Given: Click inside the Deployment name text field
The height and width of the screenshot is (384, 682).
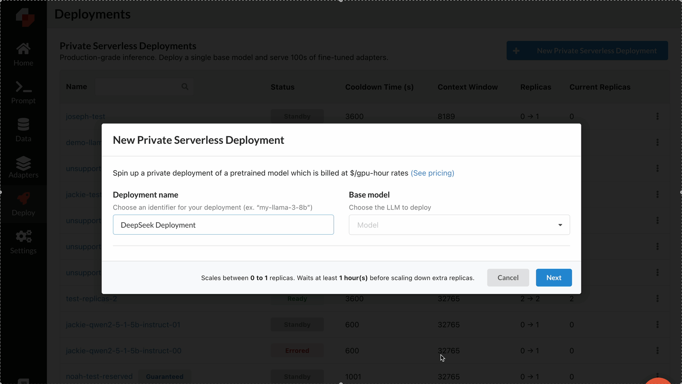Looking at the screenshot, I should pos(223,224).
